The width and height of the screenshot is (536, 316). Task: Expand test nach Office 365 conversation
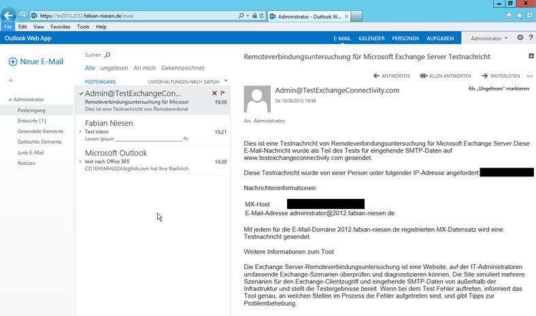[80, 161]
